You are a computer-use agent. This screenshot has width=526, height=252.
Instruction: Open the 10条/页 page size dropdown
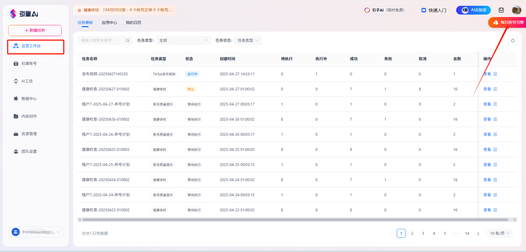(500, 234)
